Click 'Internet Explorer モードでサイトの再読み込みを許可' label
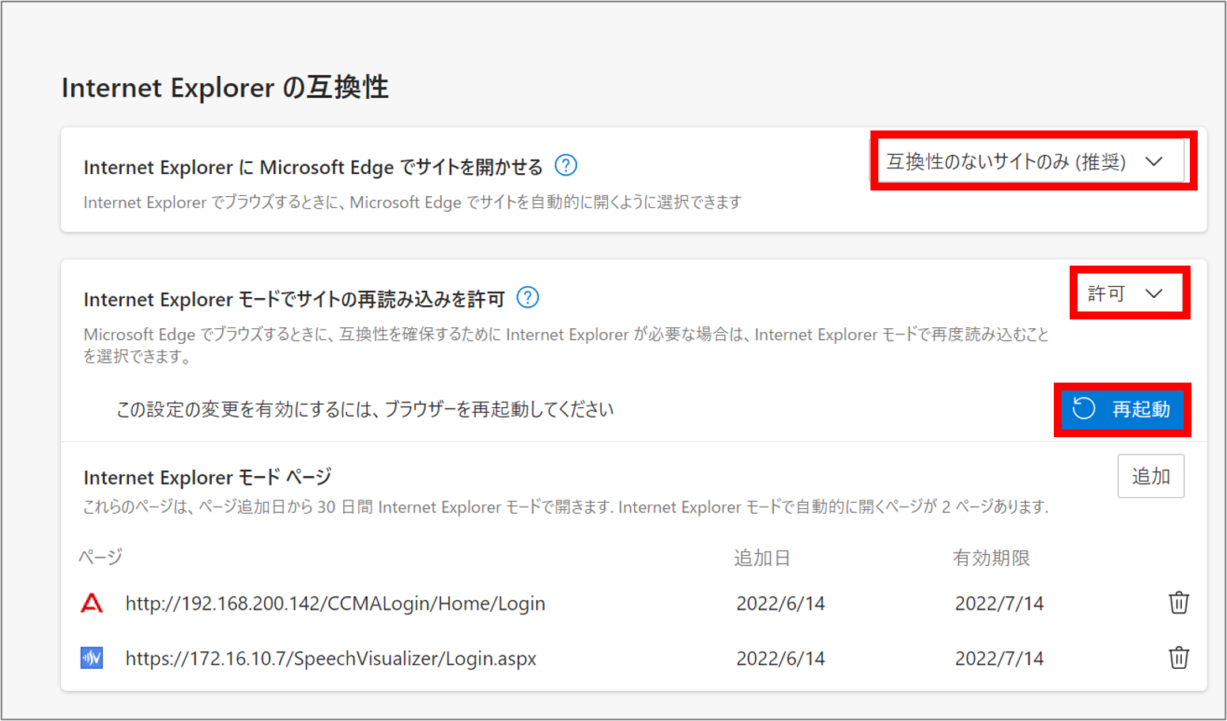This screenshot has width=1227, height=721. pos(294,299)
